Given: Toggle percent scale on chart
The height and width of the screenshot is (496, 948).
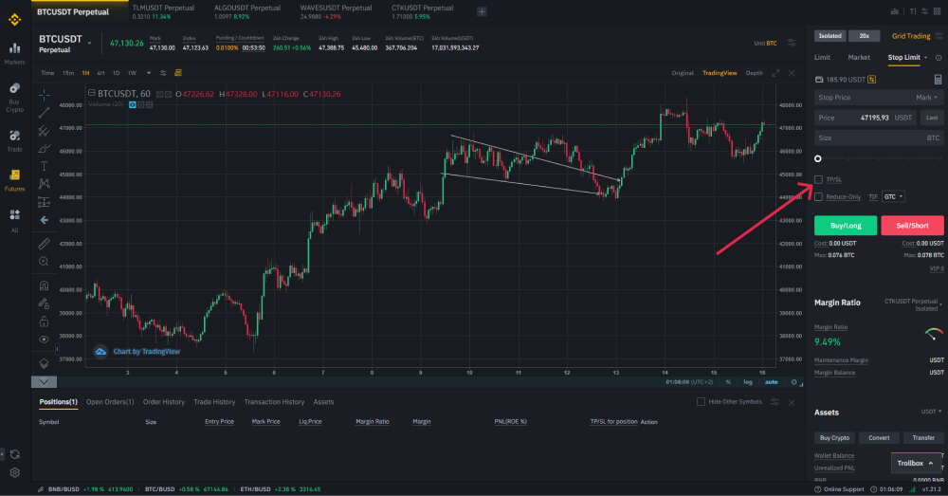Looking at the screenshot, I should click(x=728, y=382).
